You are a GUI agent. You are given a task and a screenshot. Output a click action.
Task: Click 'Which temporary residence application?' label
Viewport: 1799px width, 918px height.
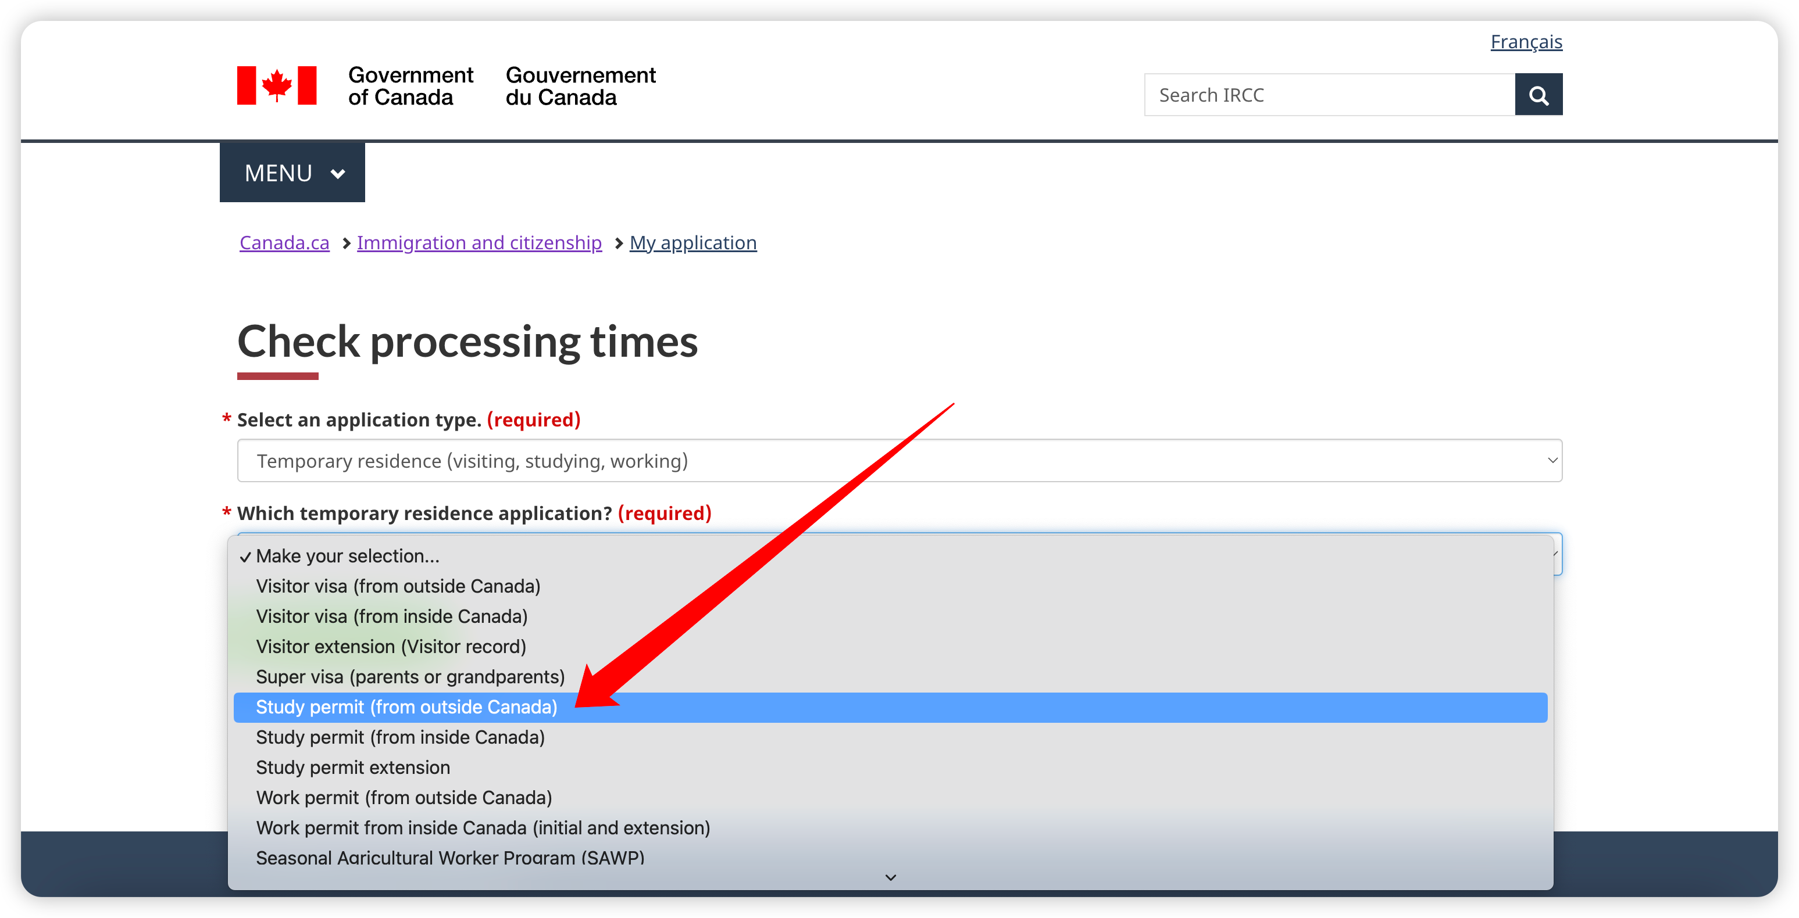(x=474, y=513)
